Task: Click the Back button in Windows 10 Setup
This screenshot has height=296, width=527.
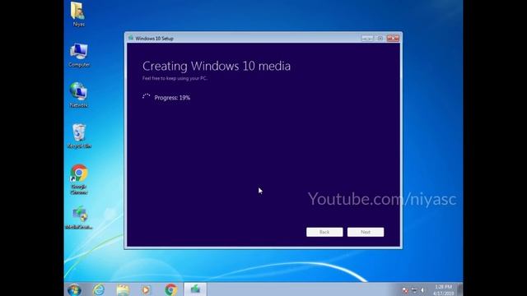Action: (x=324, y=232)
